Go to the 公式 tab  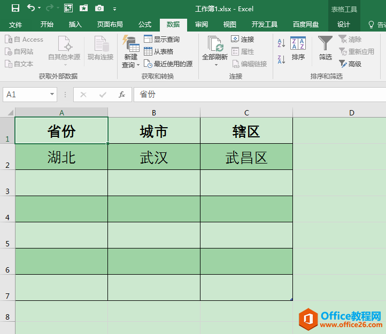point(145,25)
